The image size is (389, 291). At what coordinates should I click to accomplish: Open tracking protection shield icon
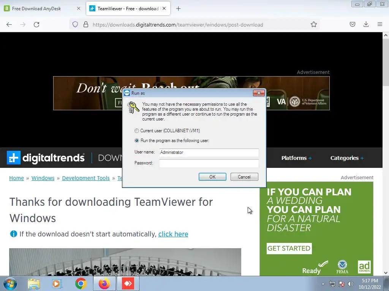(x=75, y=25)
